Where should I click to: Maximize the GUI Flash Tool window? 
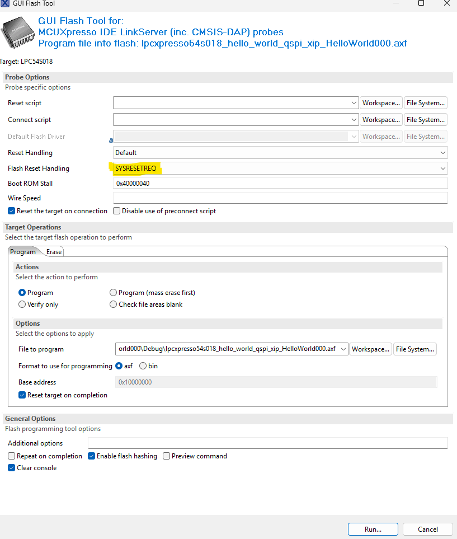coord(421,3)
